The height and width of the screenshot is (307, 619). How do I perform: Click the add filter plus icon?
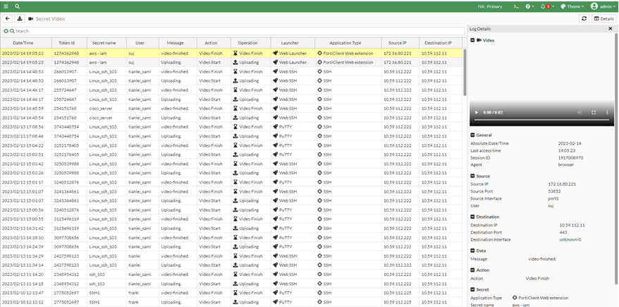point(6,31)
